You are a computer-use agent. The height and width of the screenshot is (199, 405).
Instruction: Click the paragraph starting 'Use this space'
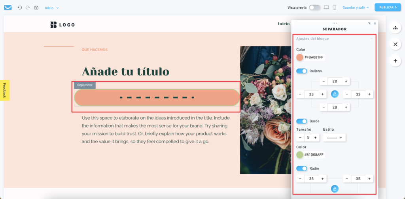[156, 130]
